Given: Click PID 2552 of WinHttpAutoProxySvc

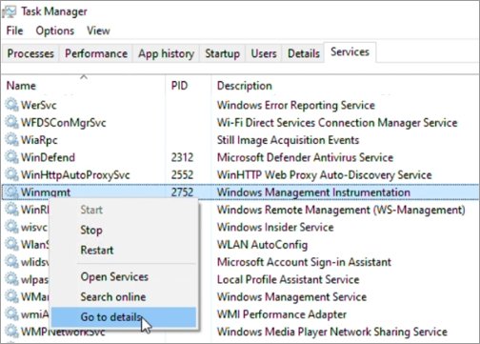Looking at the screenshot, I should [x=182, y=174].
